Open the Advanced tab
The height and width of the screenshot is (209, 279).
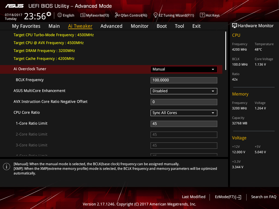(x=111, y=26)
